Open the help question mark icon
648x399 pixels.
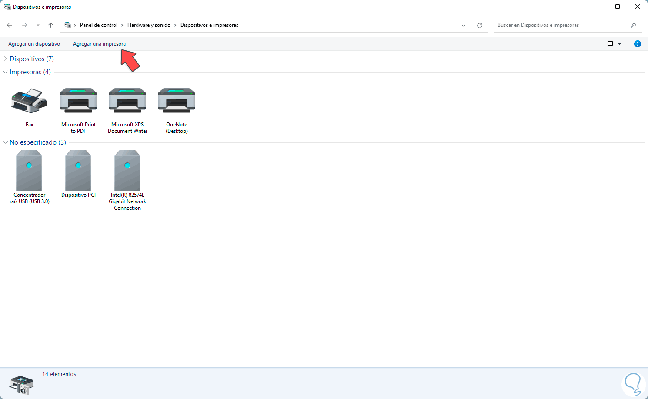(x=637, y=44)
